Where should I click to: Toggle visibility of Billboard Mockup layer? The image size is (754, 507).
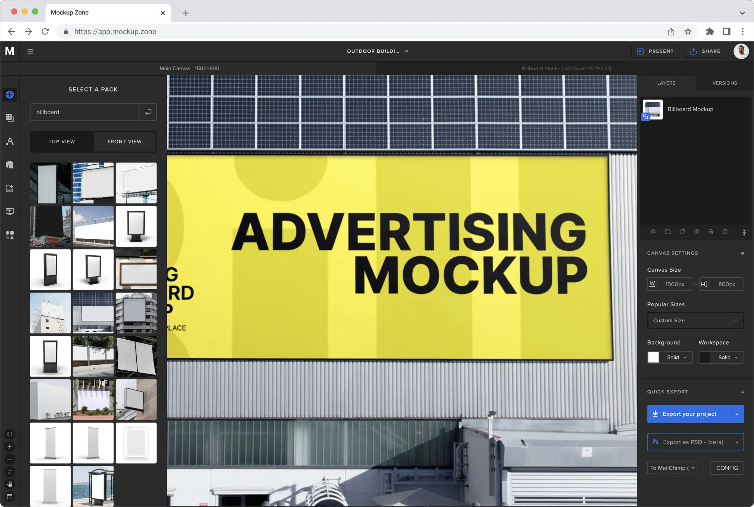click(697, 232)
